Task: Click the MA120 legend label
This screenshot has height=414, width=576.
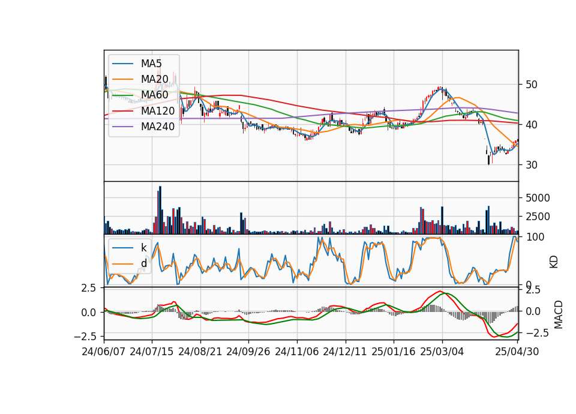Action: (x=158, y=110)
